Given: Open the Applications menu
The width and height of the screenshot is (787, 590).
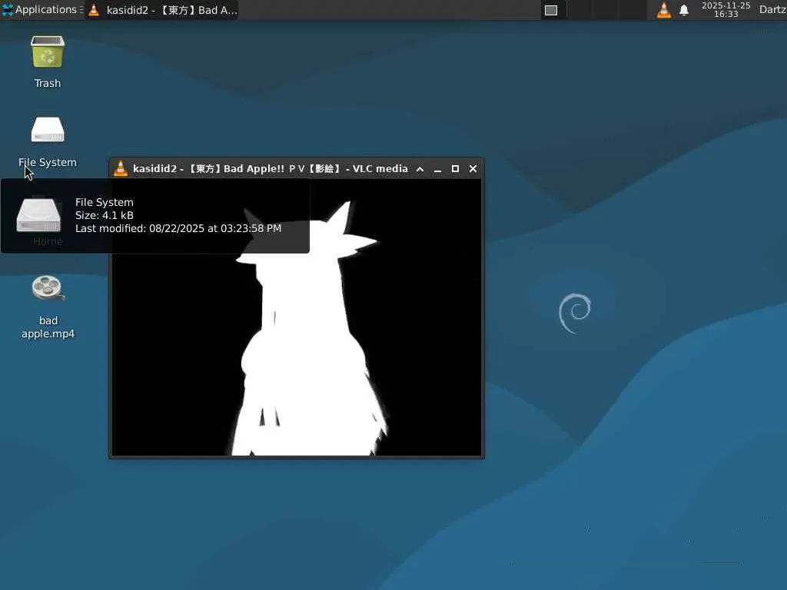Looking at the screenshot, I should click(42, 9).
